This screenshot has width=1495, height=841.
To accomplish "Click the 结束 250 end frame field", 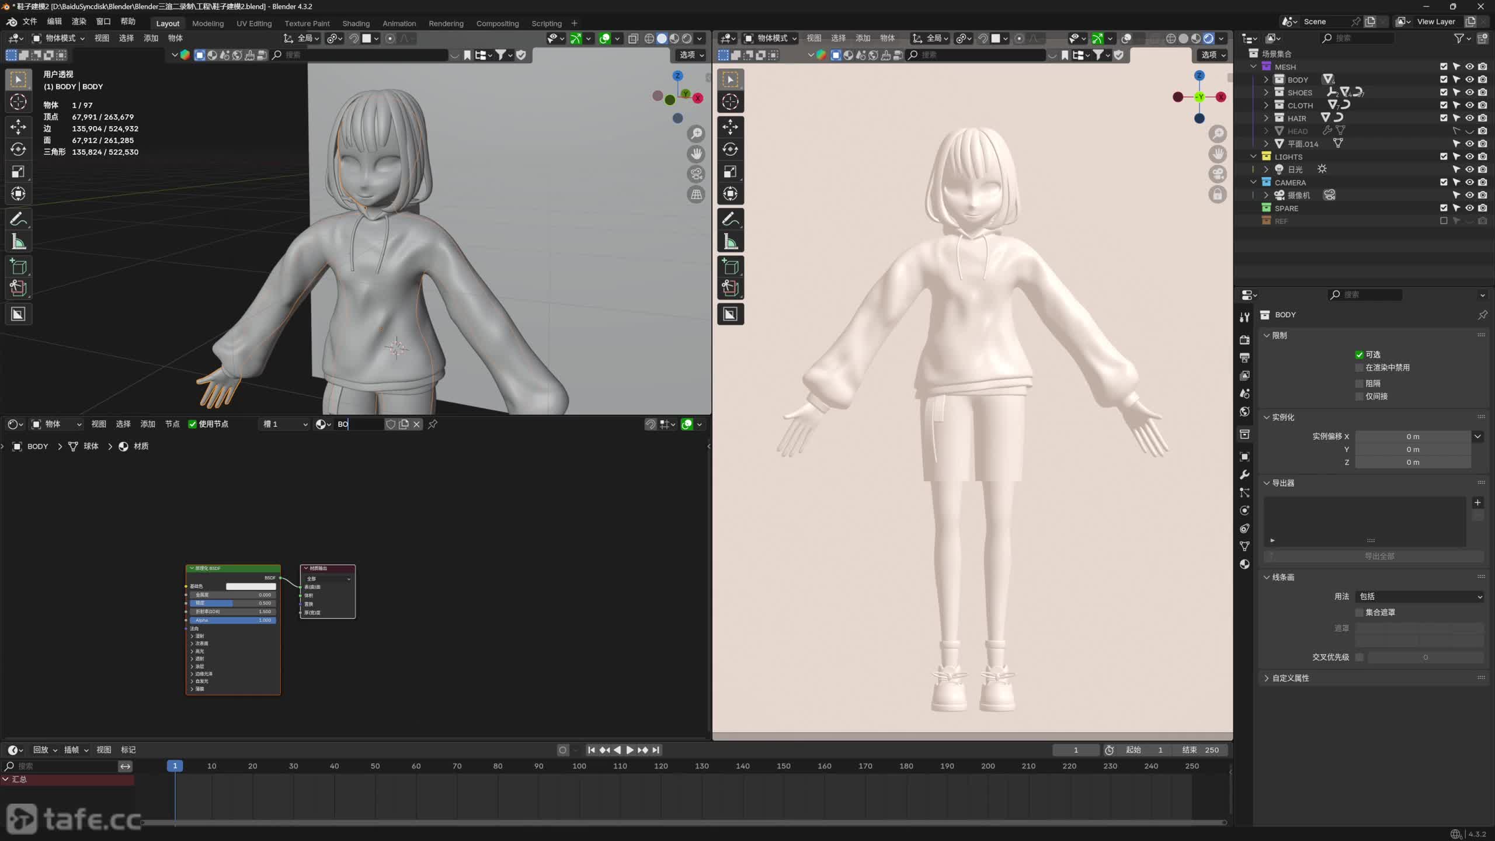I will tap(1201, 750).
